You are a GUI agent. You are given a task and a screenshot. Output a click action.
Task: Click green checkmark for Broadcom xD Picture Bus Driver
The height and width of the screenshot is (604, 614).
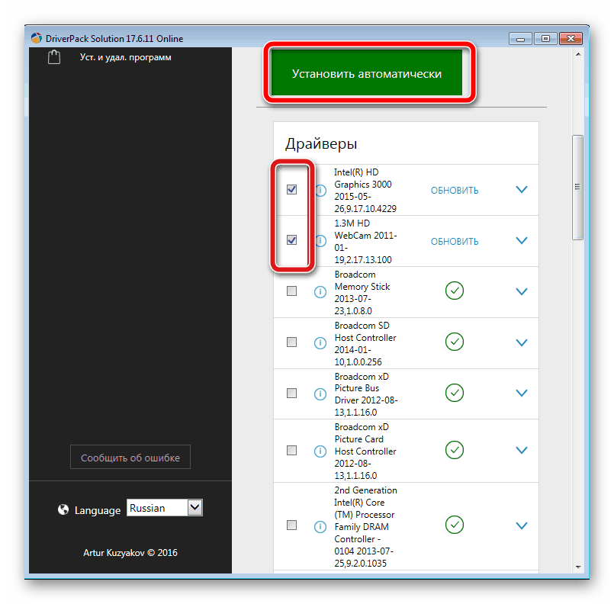[455, 393]
